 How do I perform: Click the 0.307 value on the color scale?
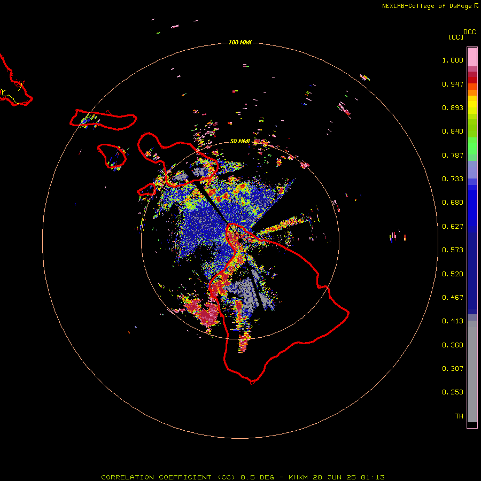[x=453, y=369]
